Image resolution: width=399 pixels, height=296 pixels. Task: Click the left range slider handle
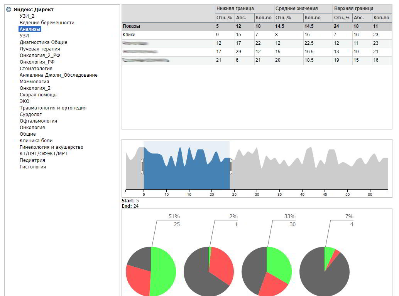(x=142, y=166)
